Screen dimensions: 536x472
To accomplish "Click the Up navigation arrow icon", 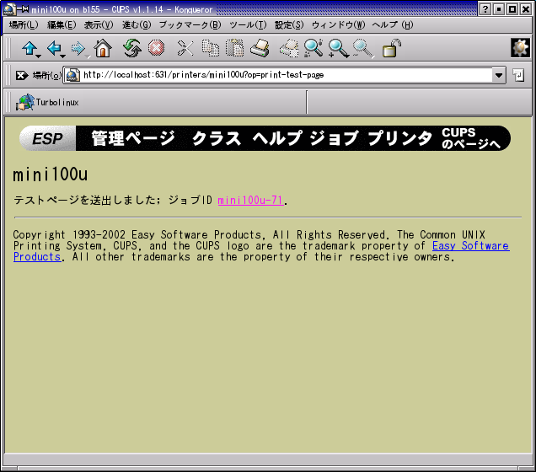I will [x=29, y=48].
